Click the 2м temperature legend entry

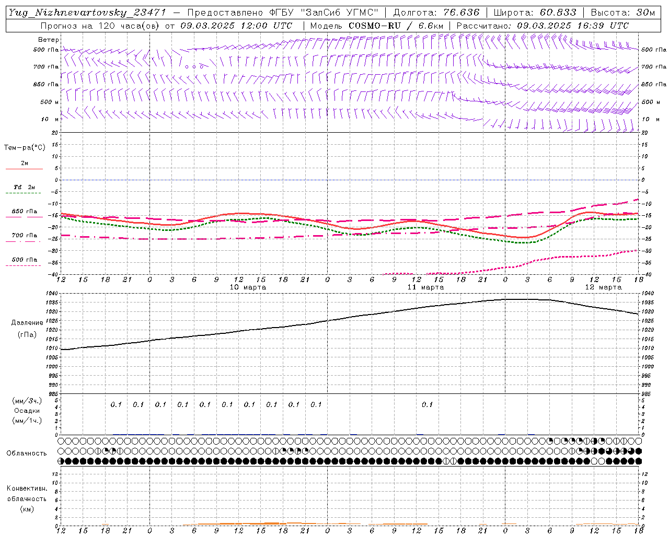[x=25, y=164]
